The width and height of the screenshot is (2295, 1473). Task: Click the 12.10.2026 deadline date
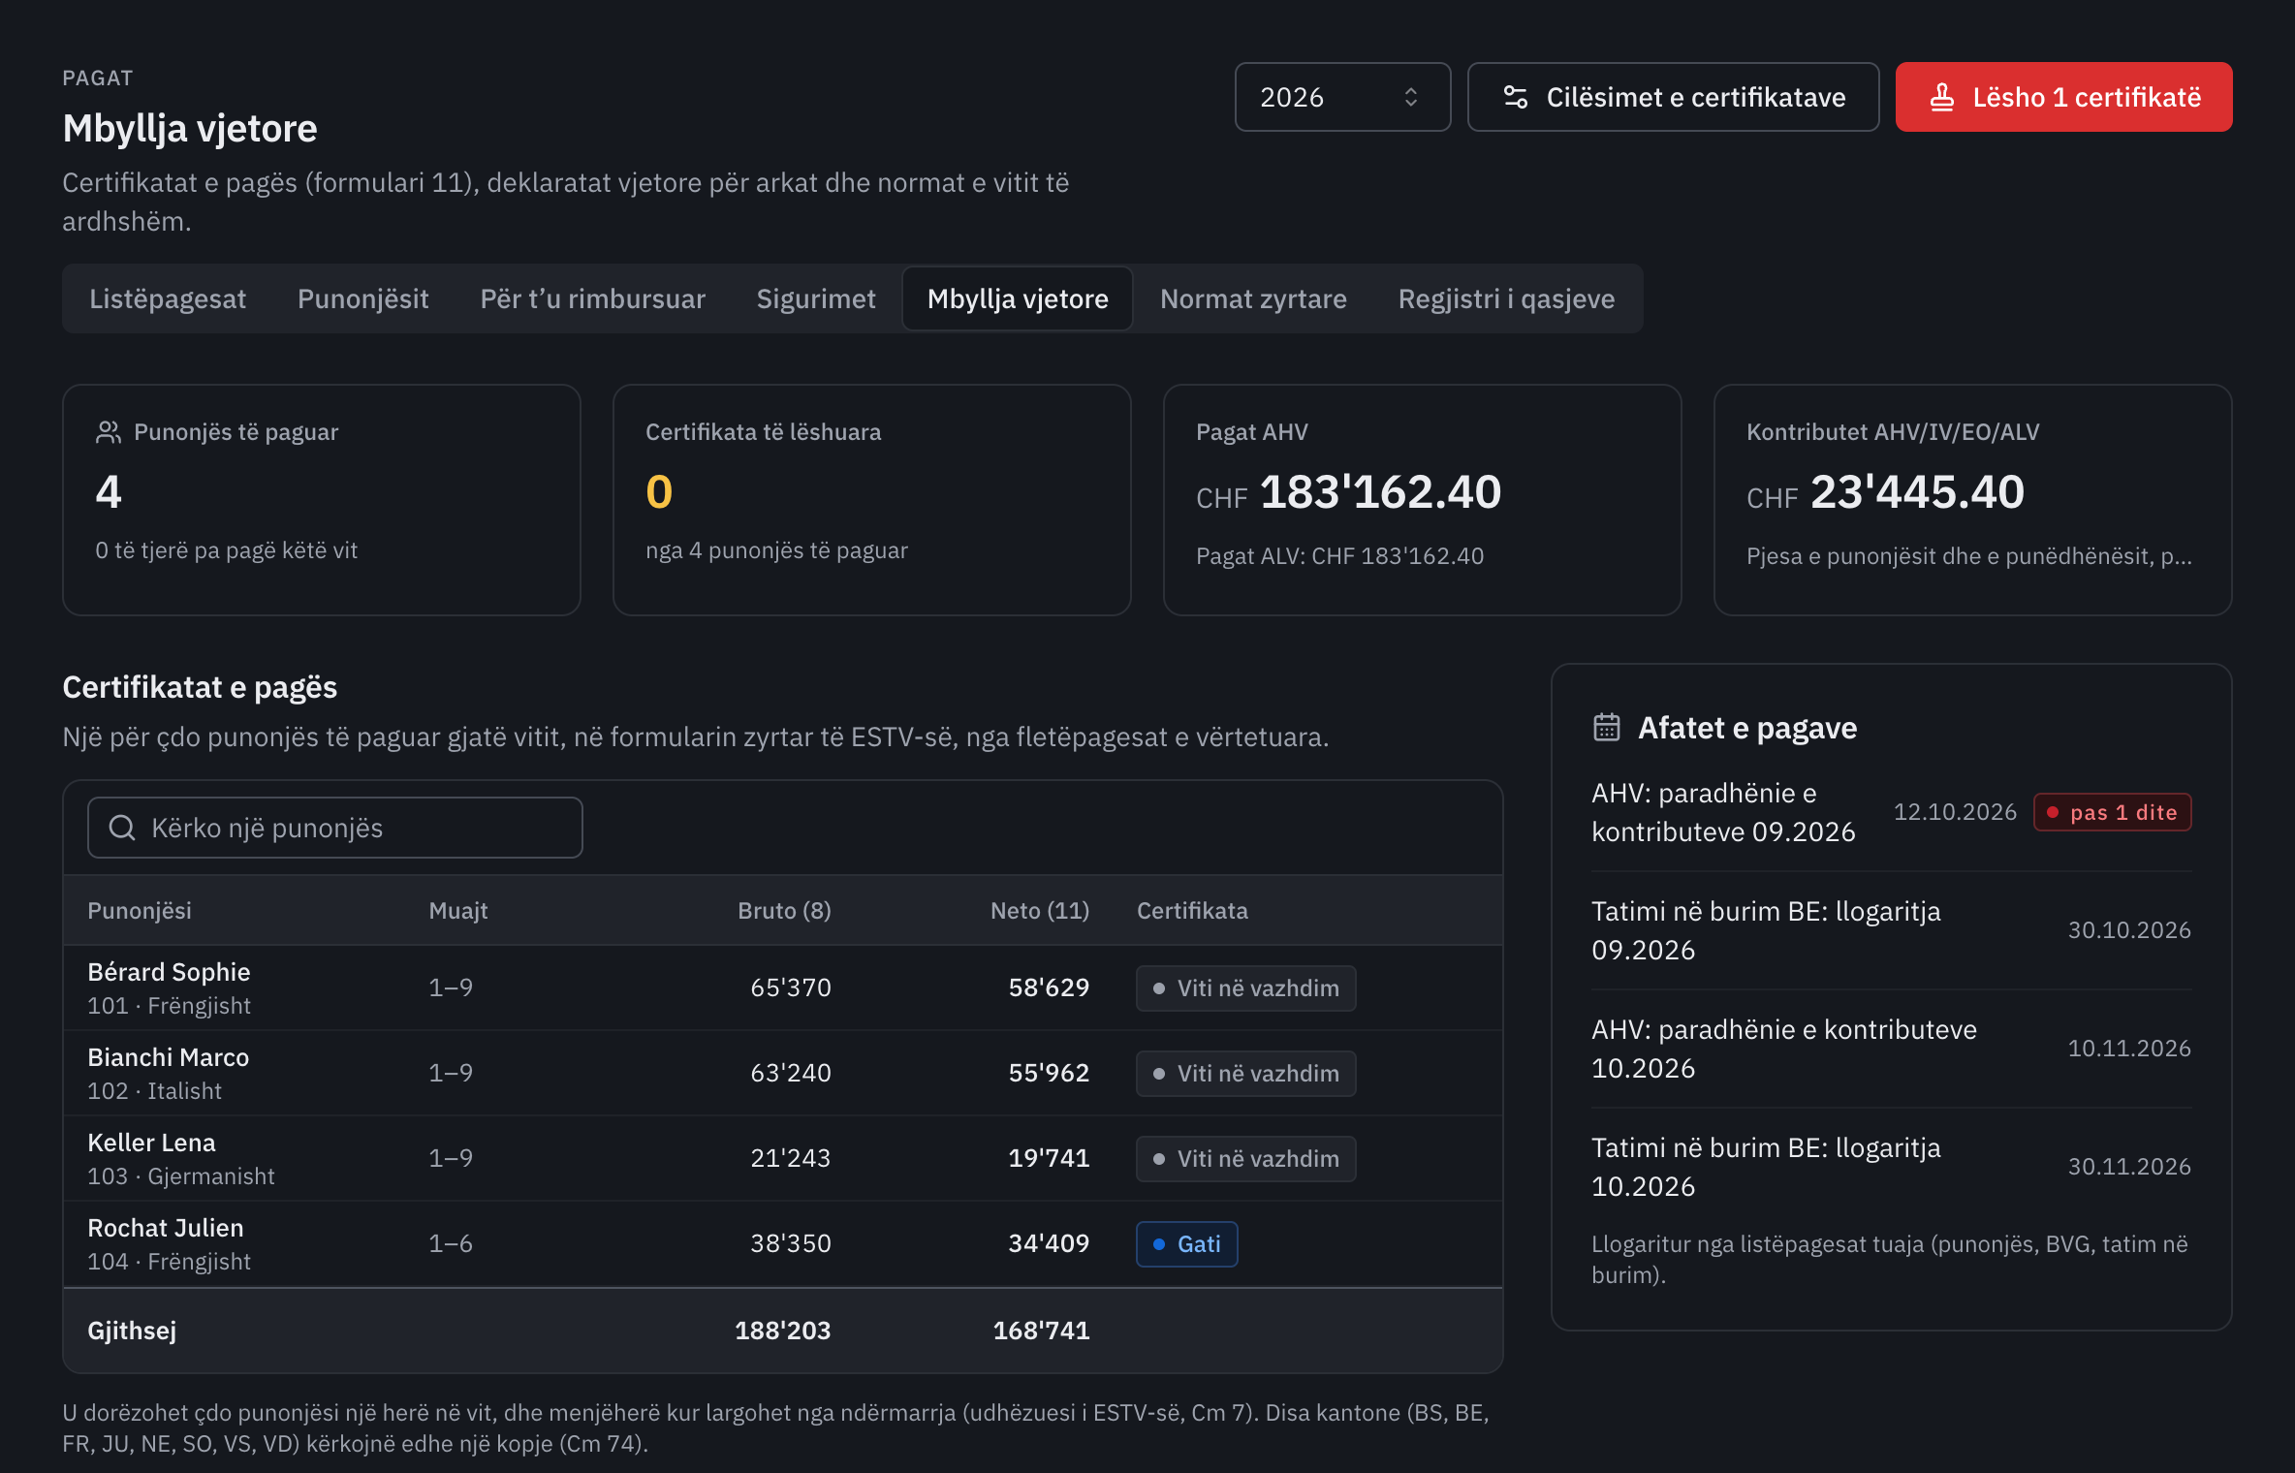coord(1955,812)
